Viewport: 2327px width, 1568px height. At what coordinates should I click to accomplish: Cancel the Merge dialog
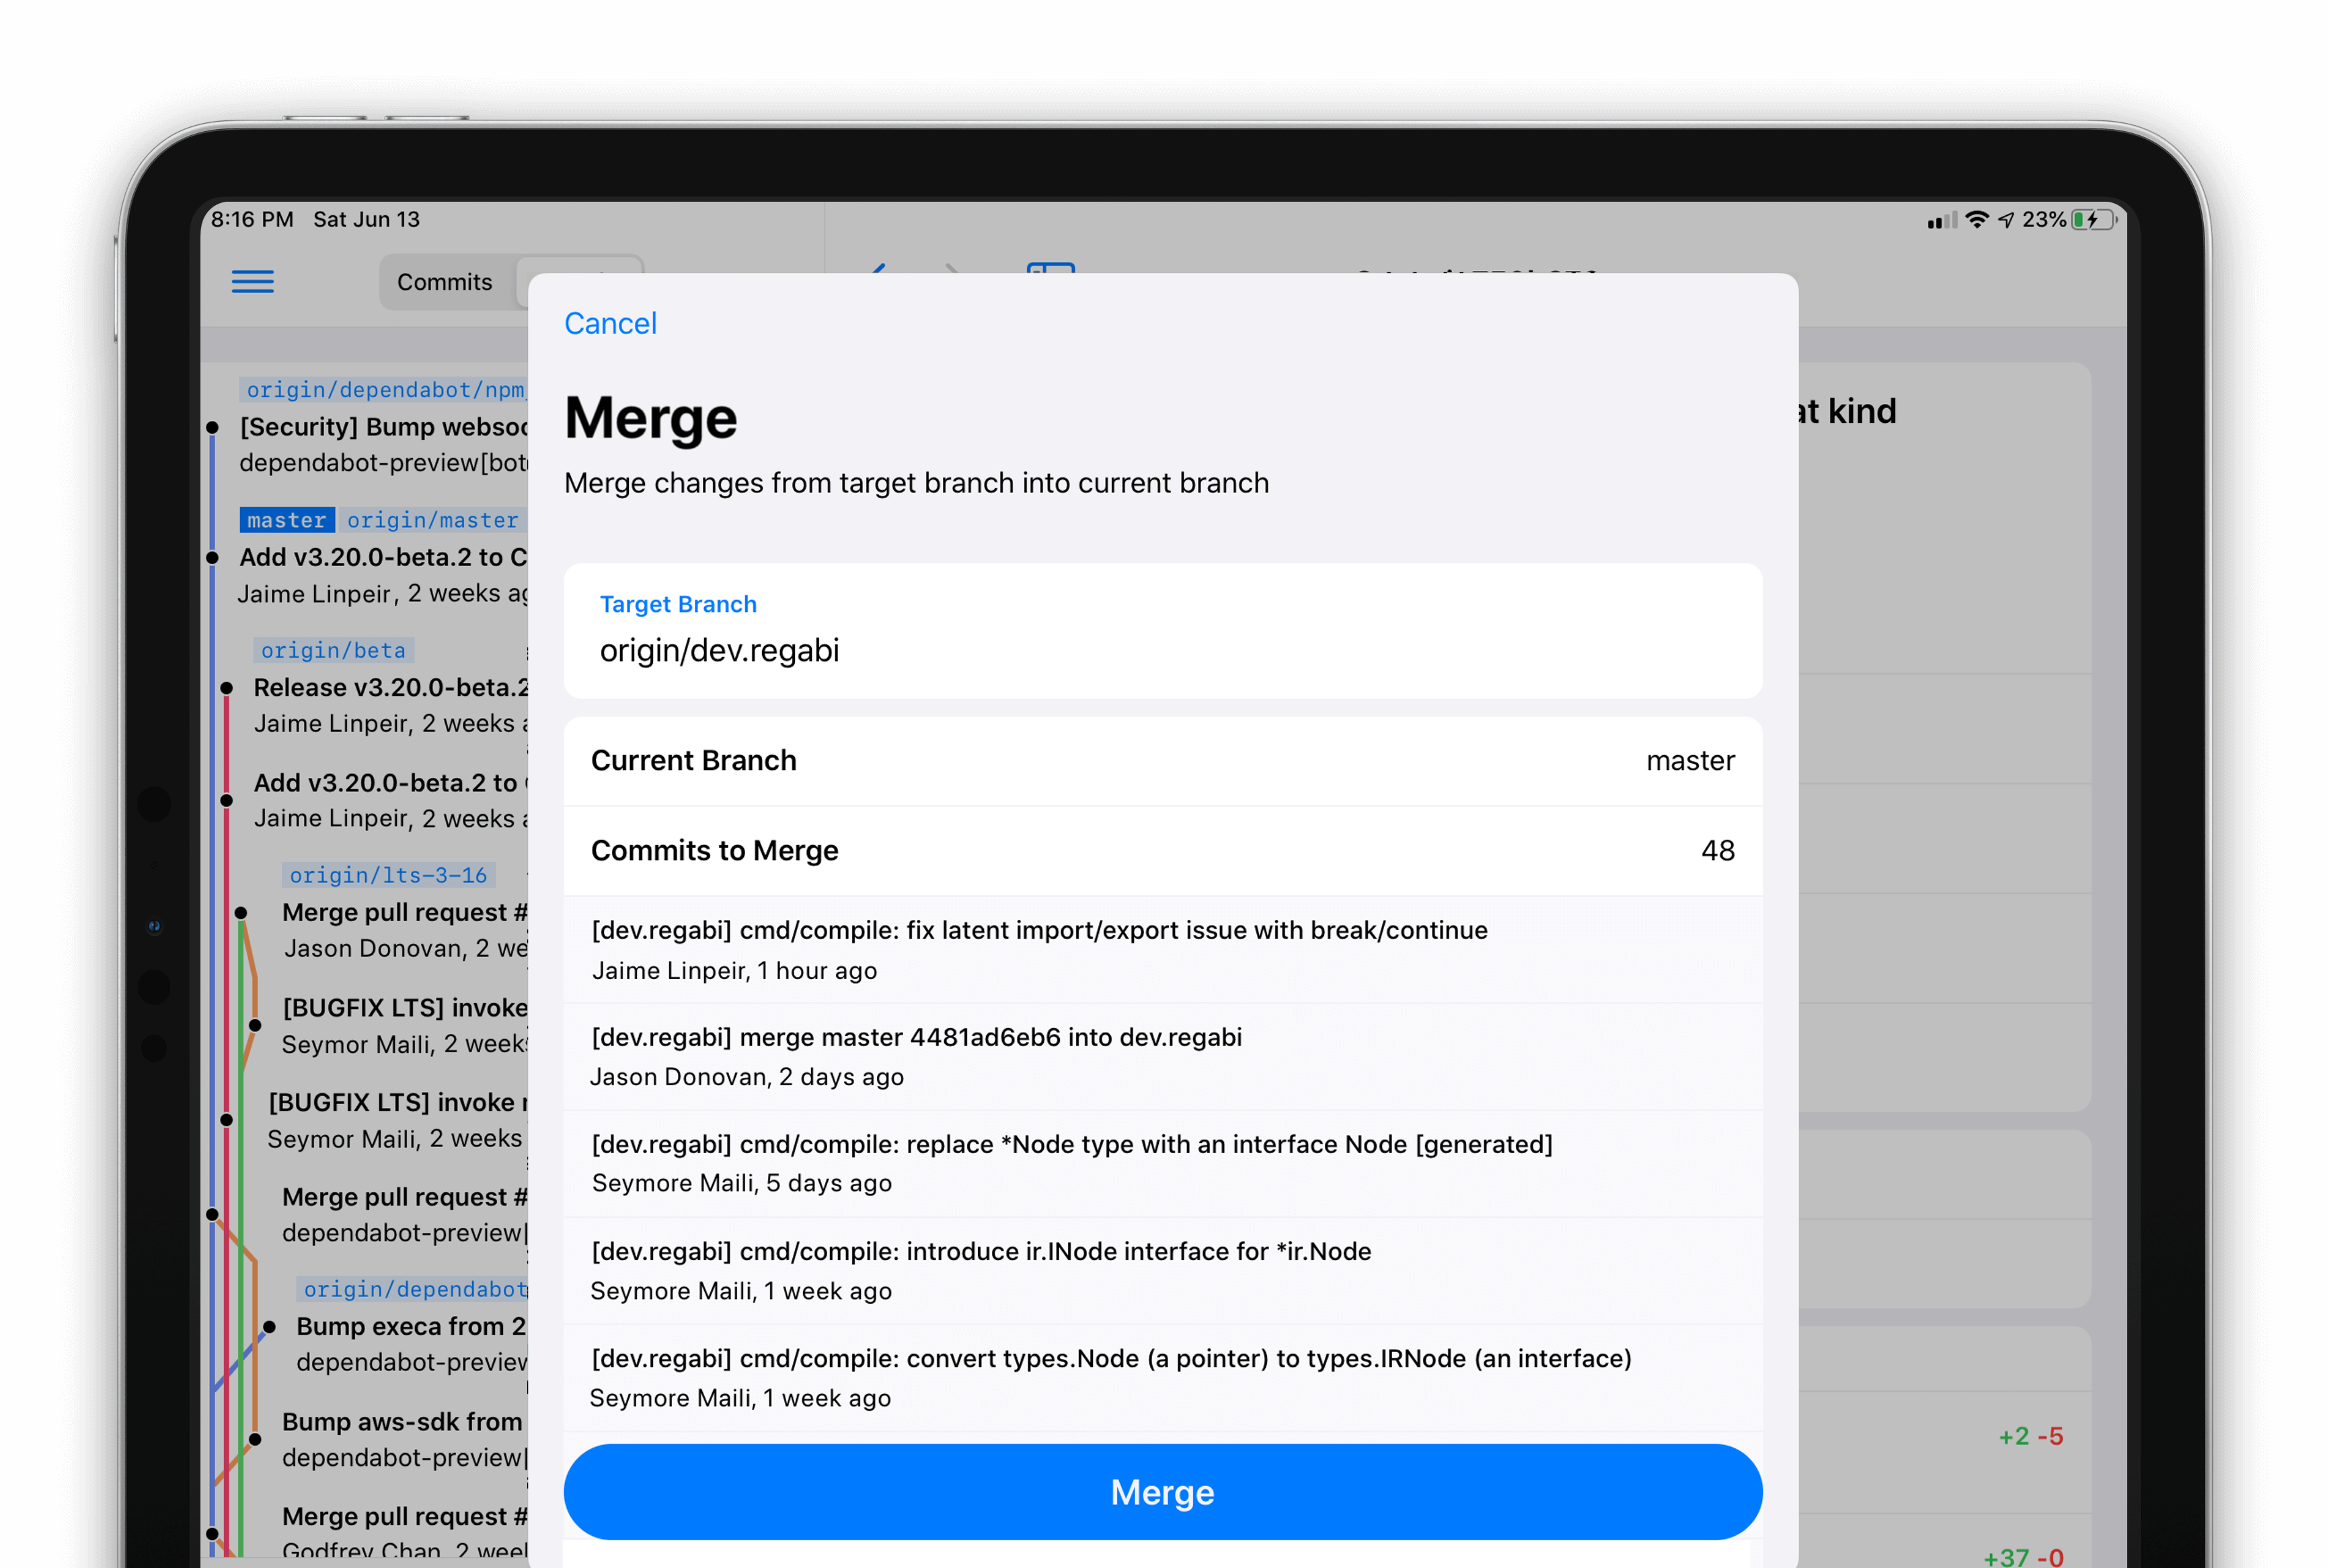610,323
